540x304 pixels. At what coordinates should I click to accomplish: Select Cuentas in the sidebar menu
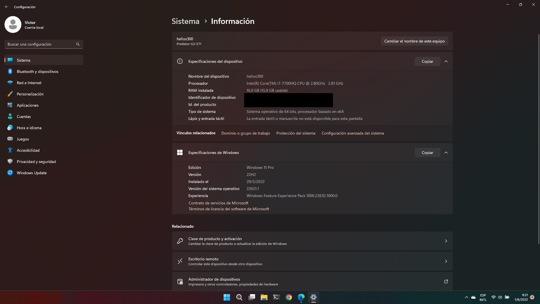point(24,117)
